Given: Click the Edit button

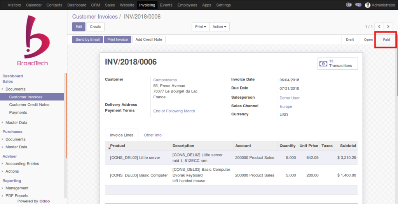Looking at the screenshot, I should click(79, 27).
